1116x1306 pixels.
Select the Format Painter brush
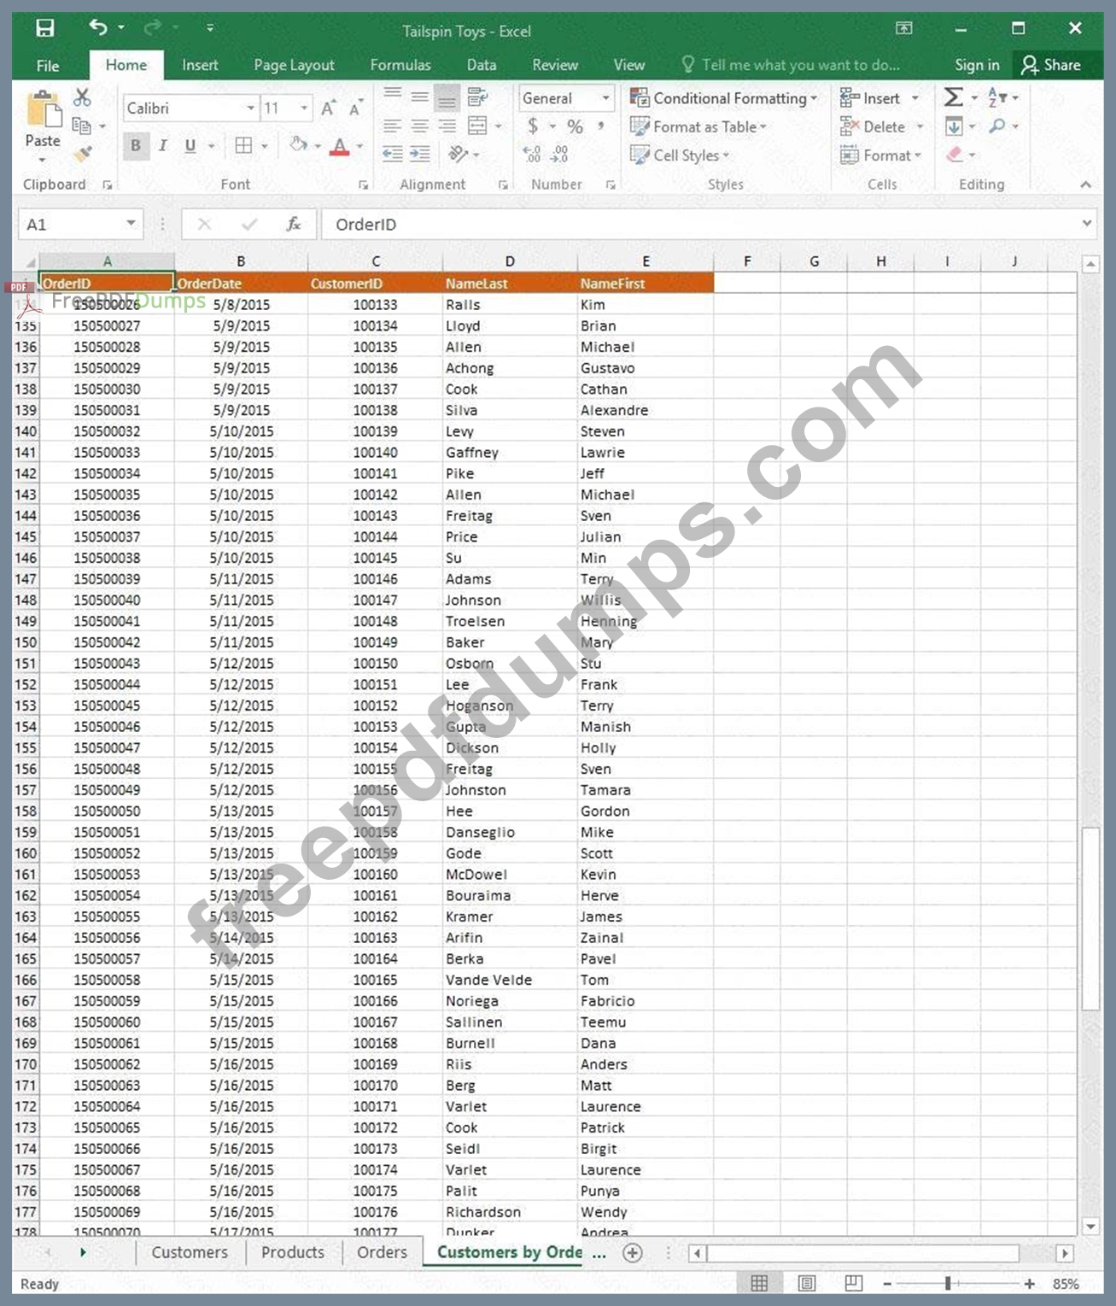pos(82,155)
